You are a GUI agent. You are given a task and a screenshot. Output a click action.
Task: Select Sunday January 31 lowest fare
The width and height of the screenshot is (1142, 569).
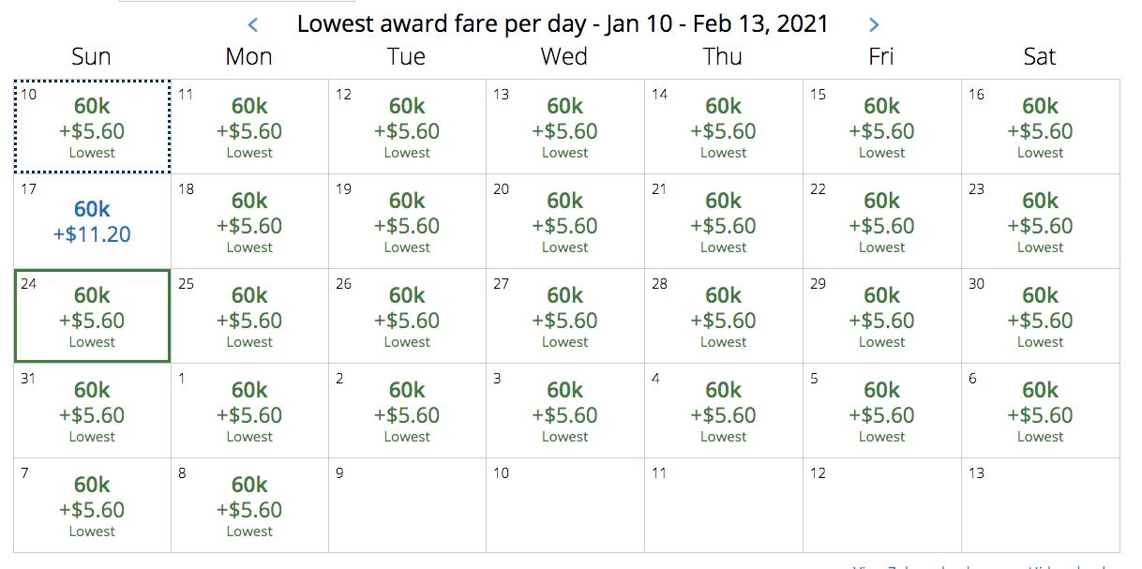92,411
